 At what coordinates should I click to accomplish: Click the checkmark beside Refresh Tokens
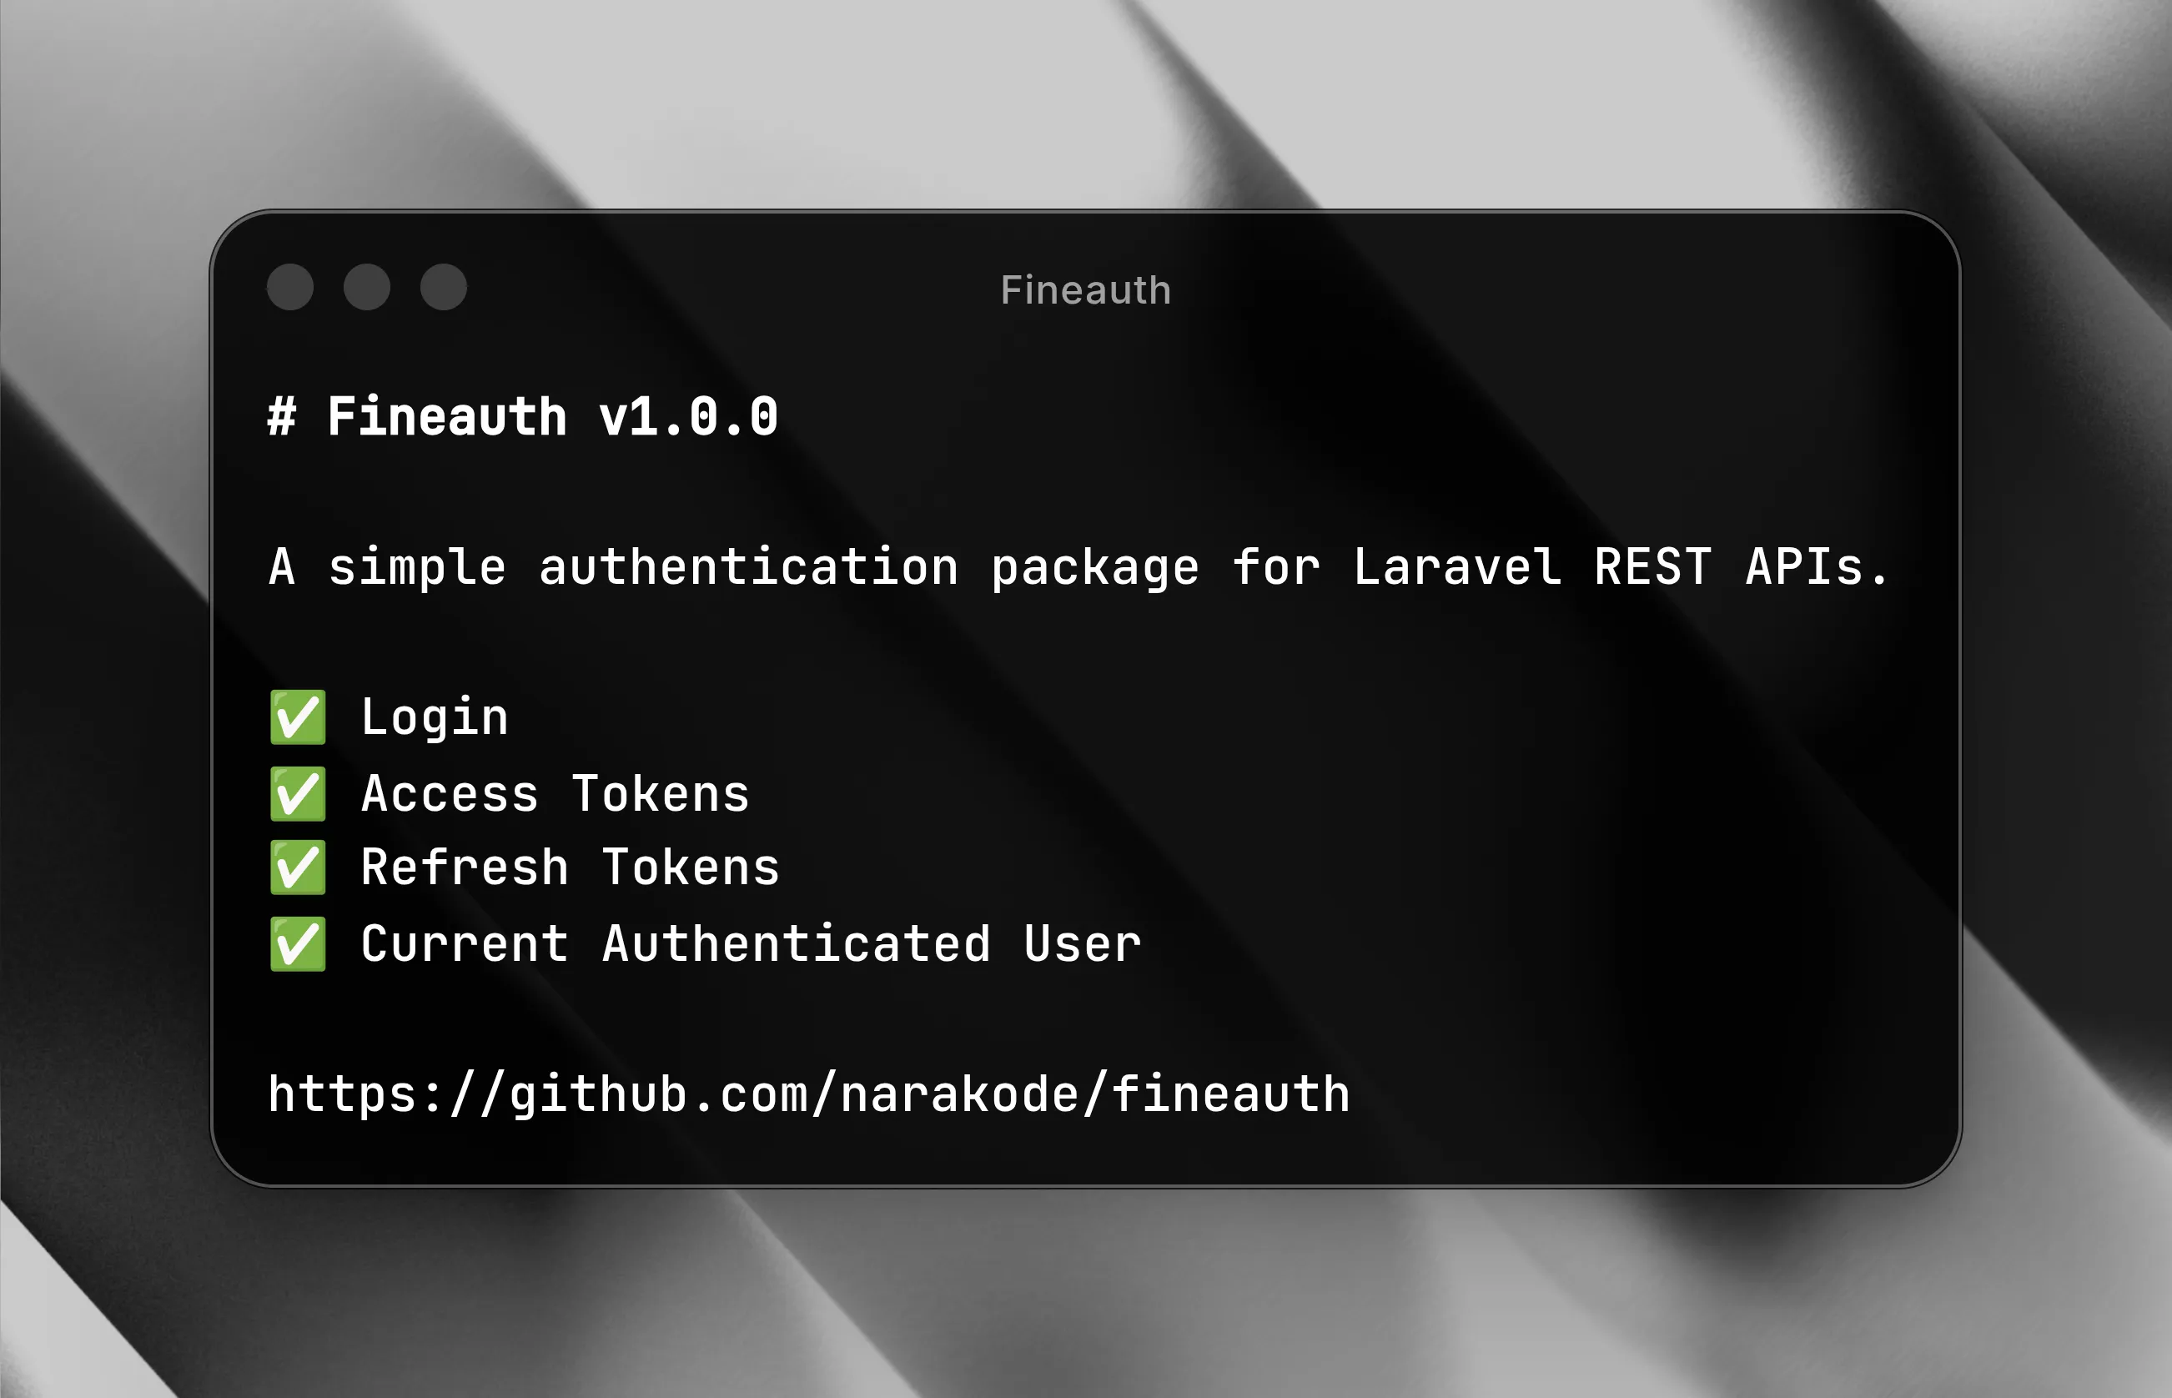click(298, 867)
